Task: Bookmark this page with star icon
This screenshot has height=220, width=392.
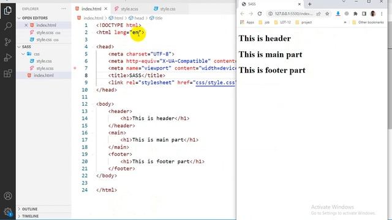Action: point(327,13)
